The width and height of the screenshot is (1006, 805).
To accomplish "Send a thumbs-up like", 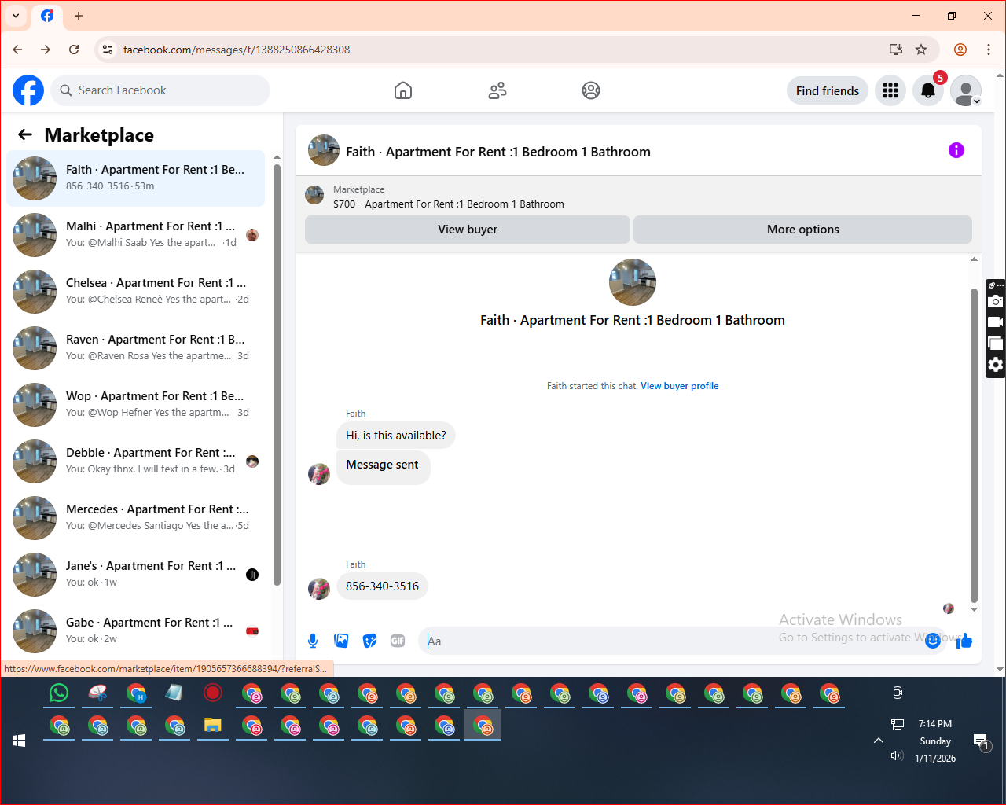I will point(964,641).
